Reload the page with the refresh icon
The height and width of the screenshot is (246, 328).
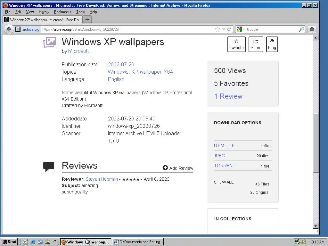(229, 29)
